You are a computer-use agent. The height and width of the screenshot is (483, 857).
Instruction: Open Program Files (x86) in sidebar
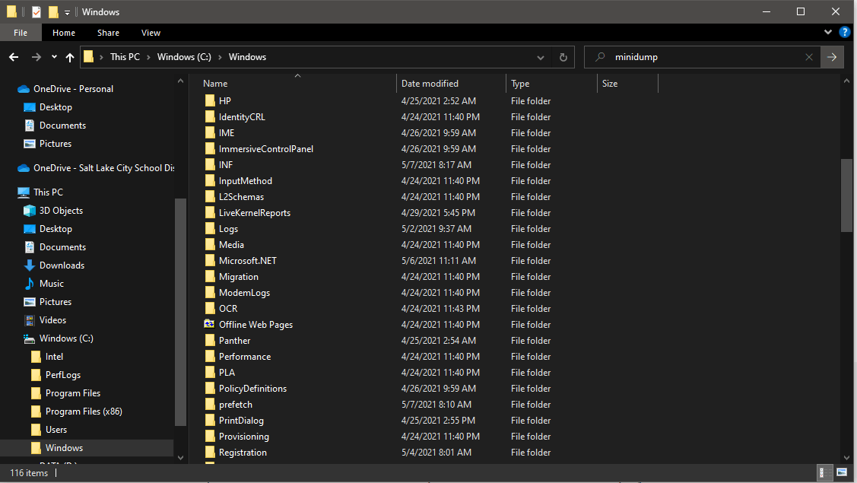84,412
